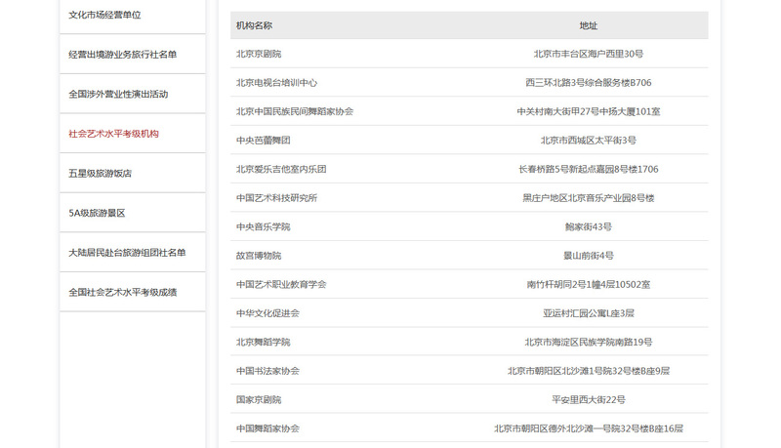The image size is (781, 448).
Task: Select 中国舞蹈家协会 row name
Action: [x=267, y=428]
